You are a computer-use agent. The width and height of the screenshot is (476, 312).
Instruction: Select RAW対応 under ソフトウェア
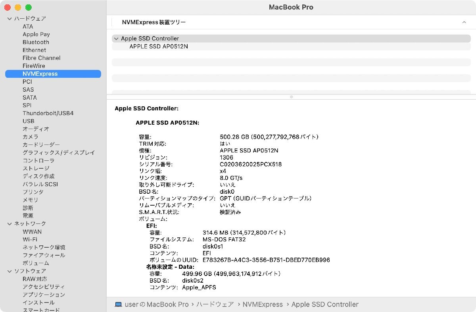[35, 279]
